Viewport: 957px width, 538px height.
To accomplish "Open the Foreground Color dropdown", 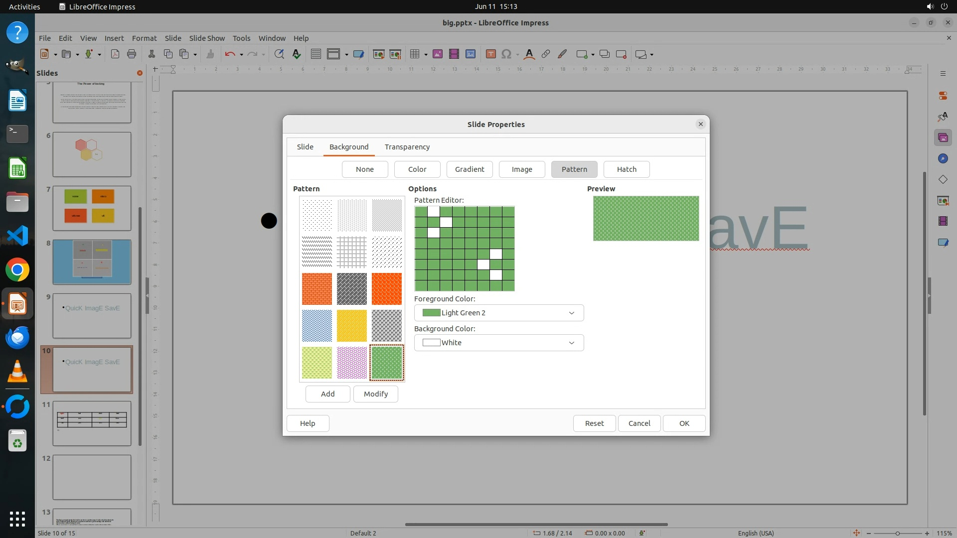I will coord(498,313).
